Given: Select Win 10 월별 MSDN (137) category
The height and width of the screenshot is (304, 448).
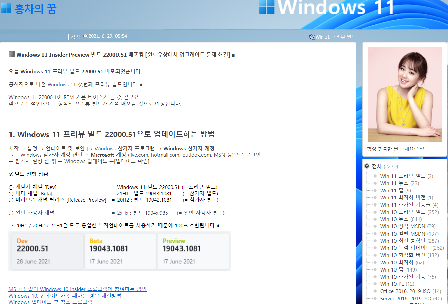Looking at the screenshot, I should click(409, 234).
